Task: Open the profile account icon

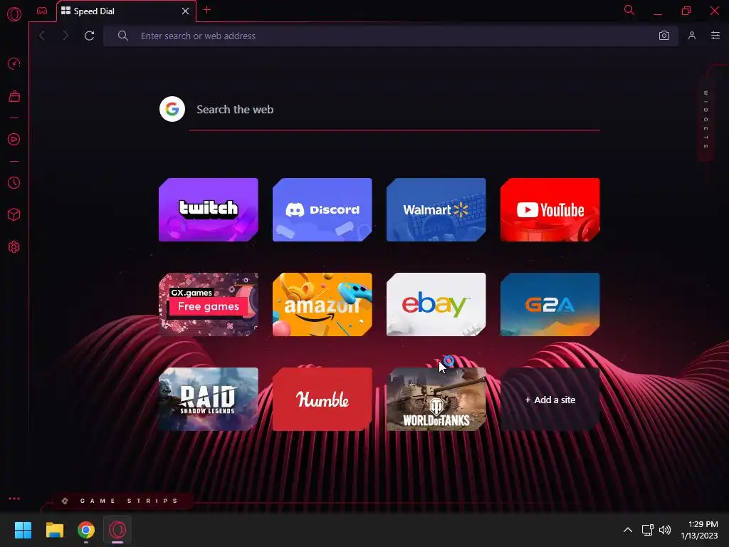Action: (x=692, y=36)
